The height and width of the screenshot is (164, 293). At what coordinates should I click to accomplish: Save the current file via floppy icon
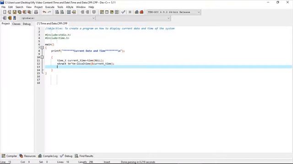[14, 12]
